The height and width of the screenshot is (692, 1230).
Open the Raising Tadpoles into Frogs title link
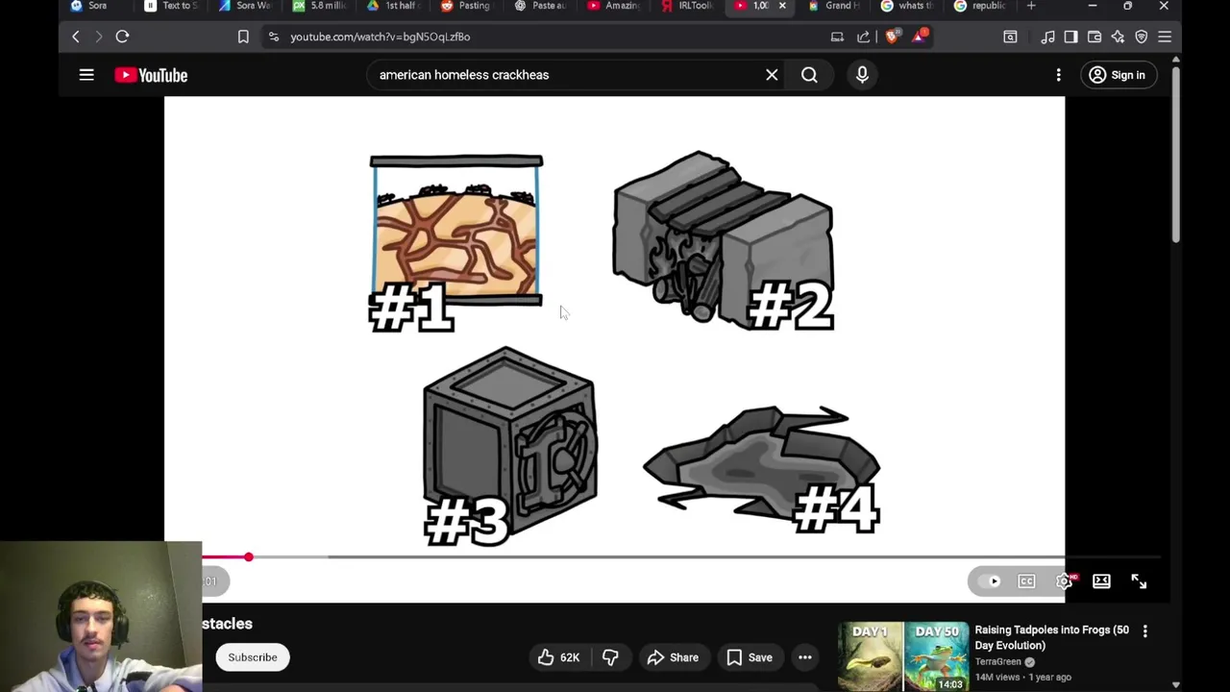point(1052,637)
